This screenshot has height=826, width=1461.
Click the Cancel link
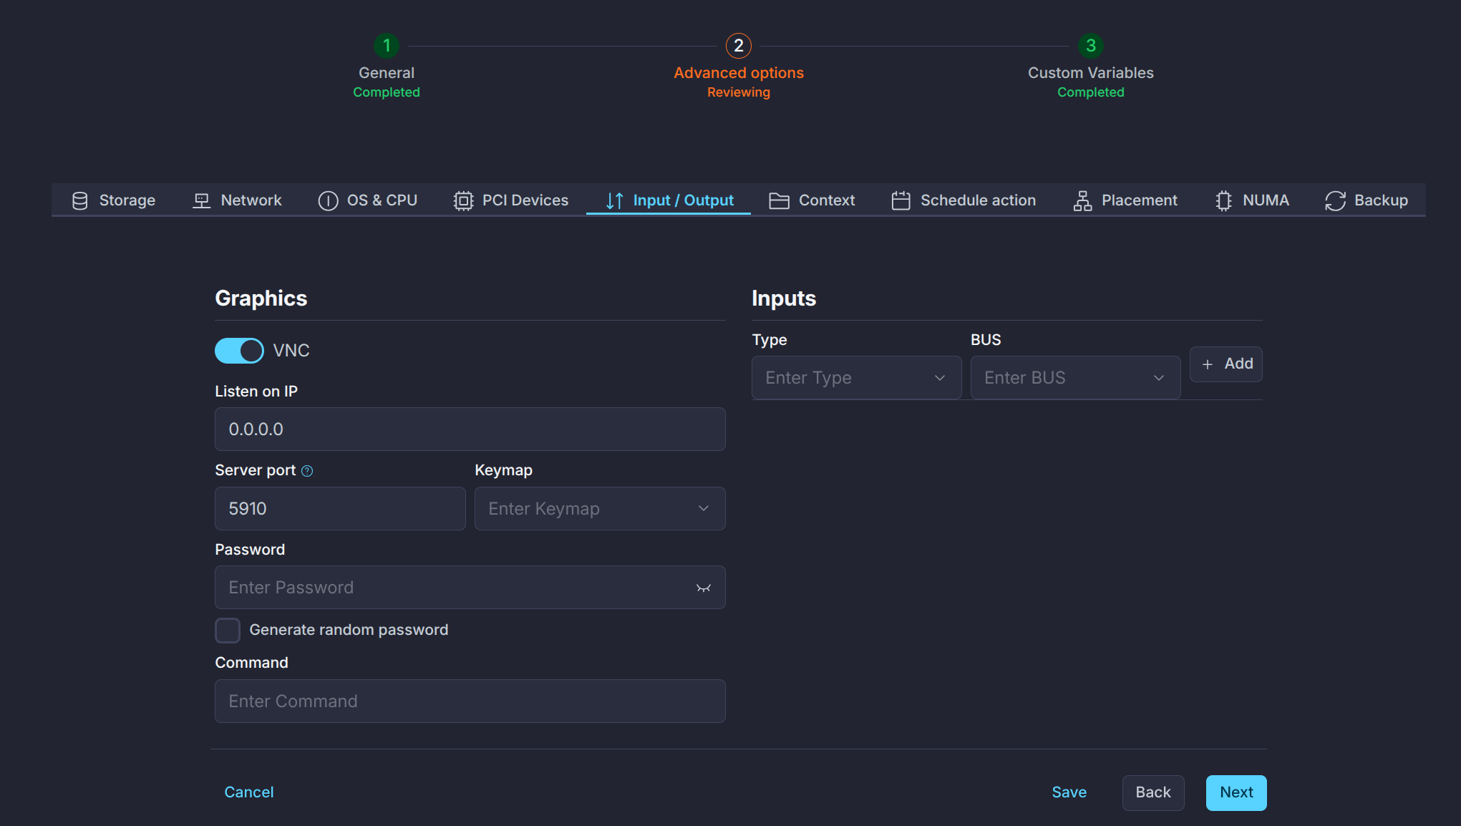[249, 792]
